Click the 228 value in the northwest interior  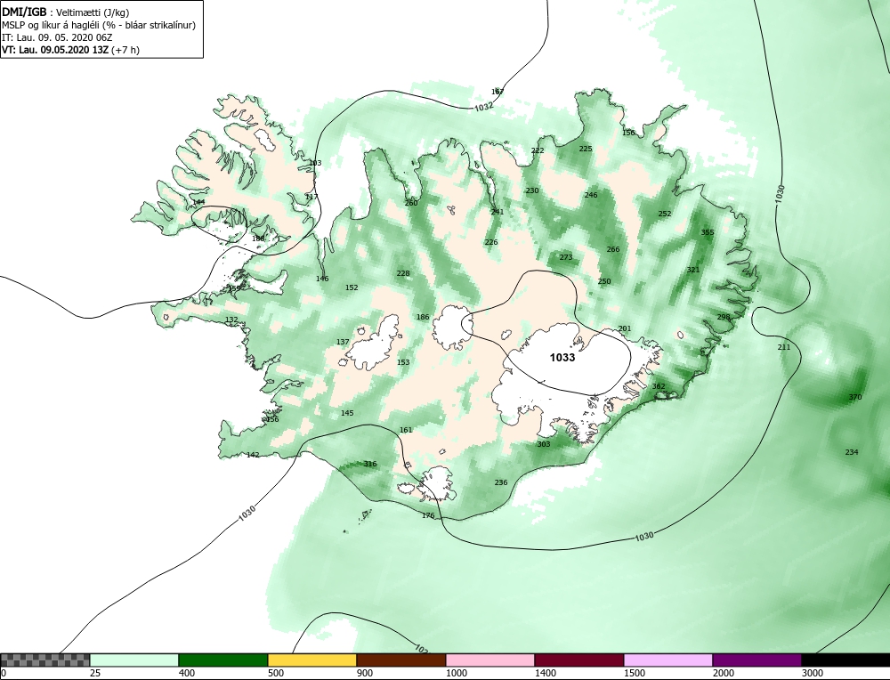(x=403, y=273)
